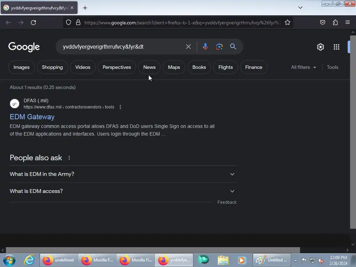Screen dimensions: 356x267
Task: Switch to Images results
Action: click(21, 67)
